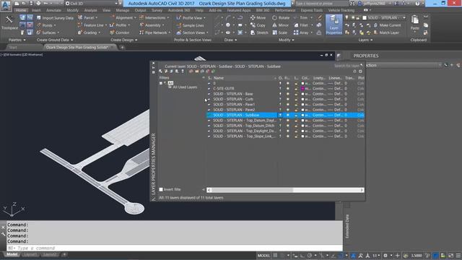Click the Corridor tool

[119, 32]
